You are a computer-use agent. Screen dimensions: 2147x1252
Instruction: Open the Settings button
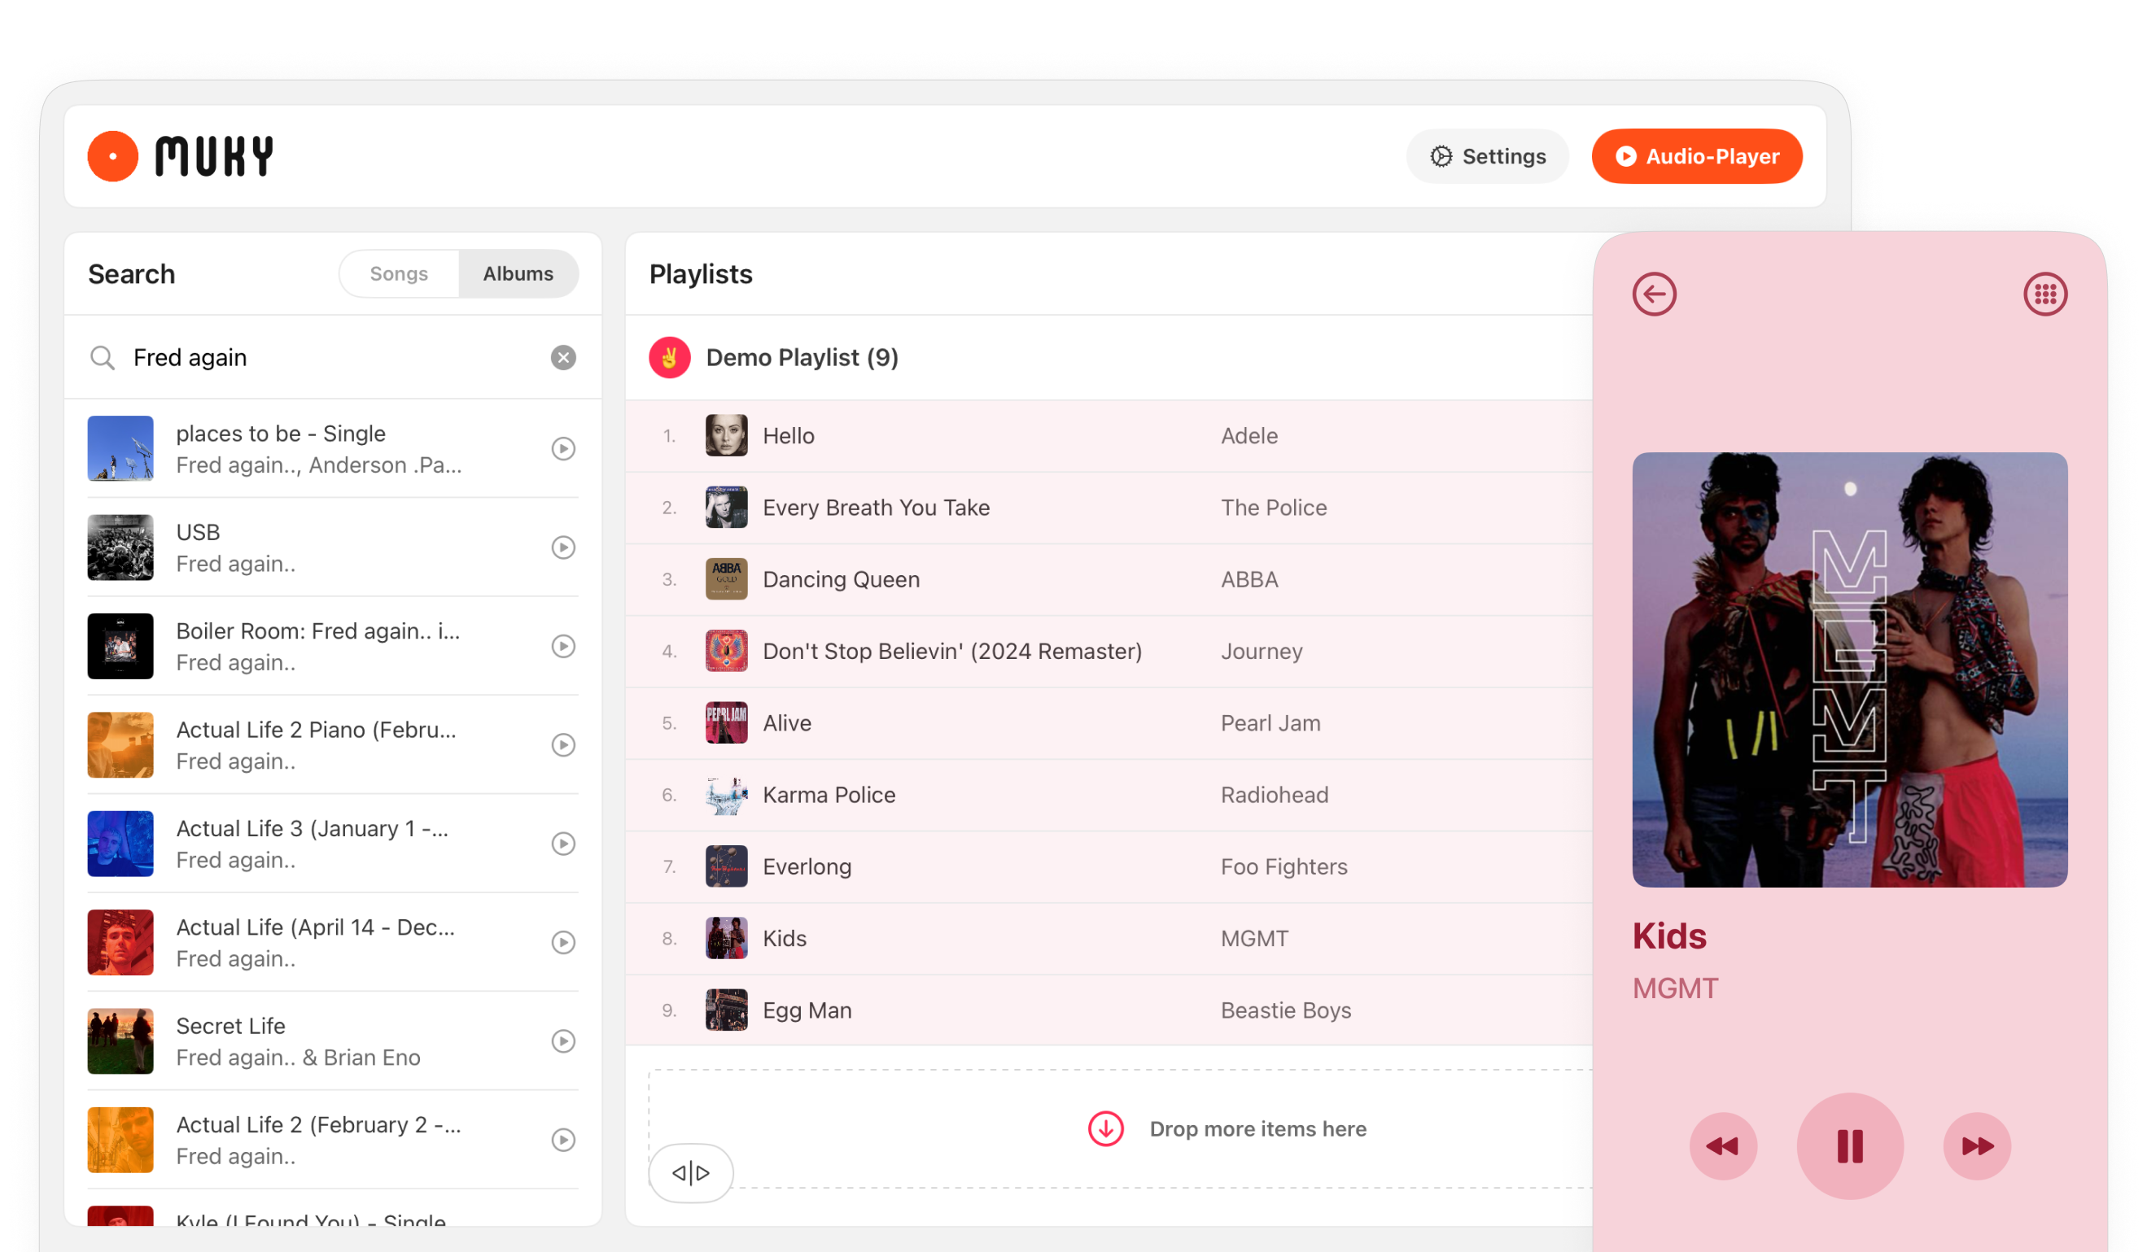point(1488,156)
